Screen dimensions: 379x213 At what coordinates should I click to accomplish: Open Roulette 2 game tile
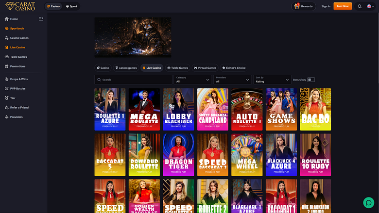(213, 196)
